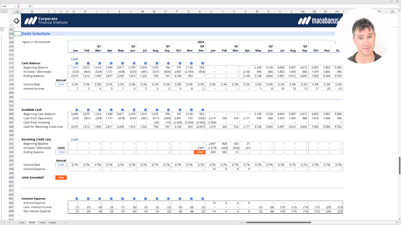Click outline level 1 button
This screenshot has width=401, height=225.
click(x=2, y=11)
